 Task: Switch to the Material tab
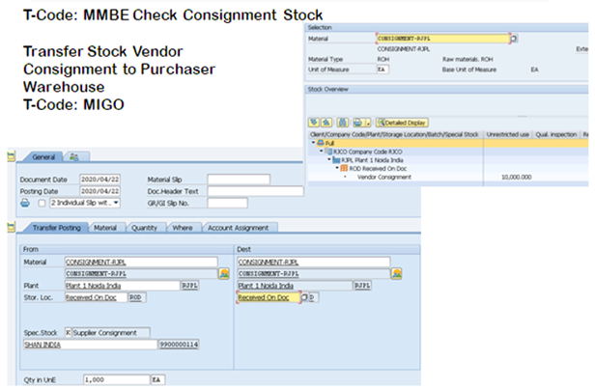point(105,228)
